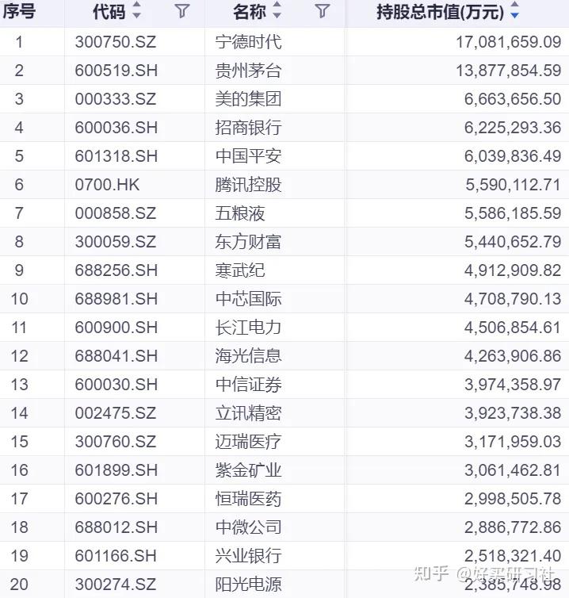Select the 立讯精密 name cell
Image resolution: width=569 pixels, height=598 pixels.
tap(248, 413)
